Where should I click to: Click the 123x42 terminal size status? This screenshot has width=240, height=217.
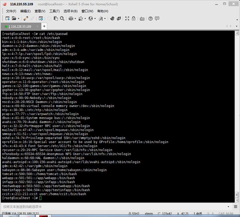165,213
